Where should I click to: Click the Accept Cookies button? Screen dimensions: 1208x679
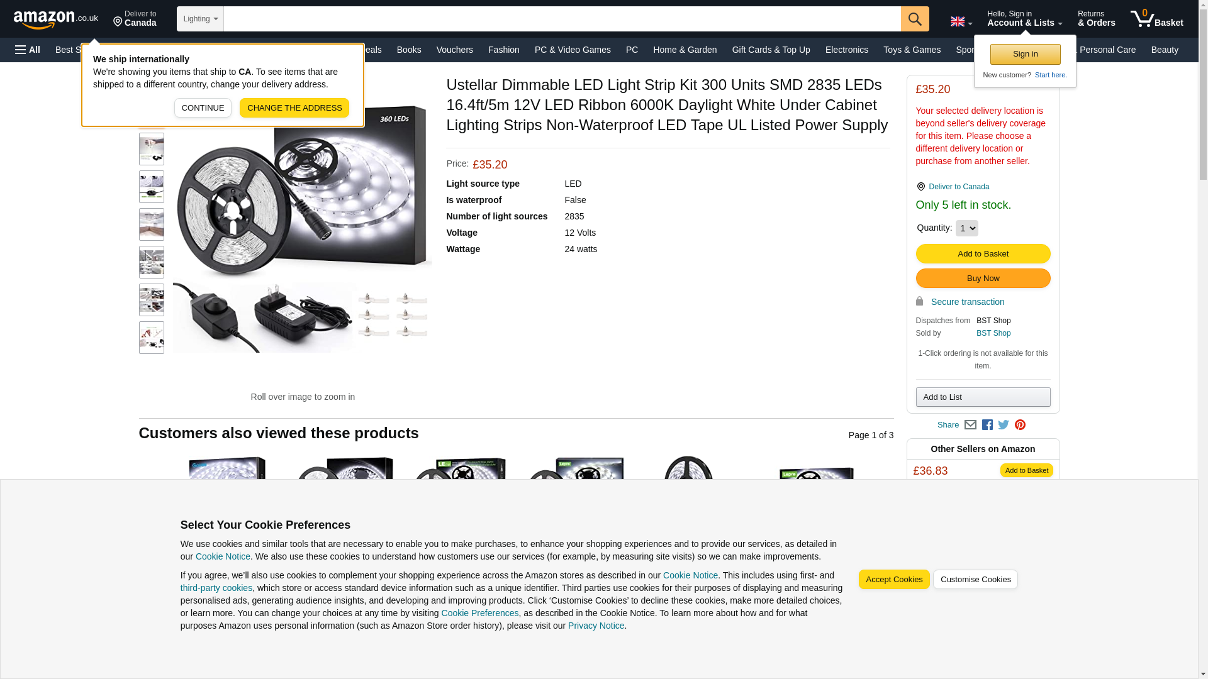[893, 580]
